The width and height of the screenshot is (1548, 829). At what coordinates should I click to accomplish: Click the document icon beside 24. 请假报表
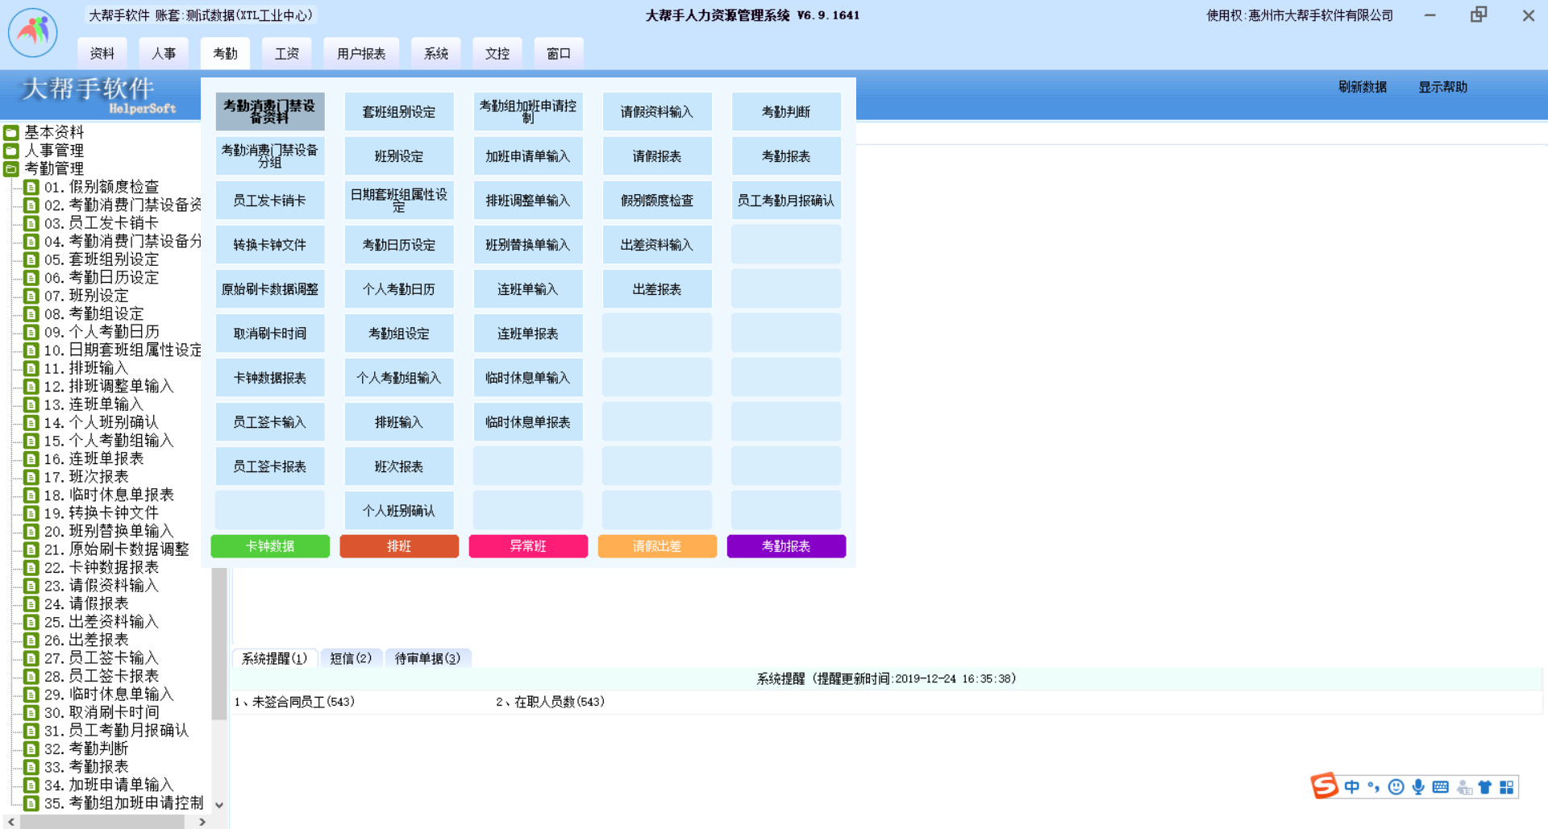31,604
